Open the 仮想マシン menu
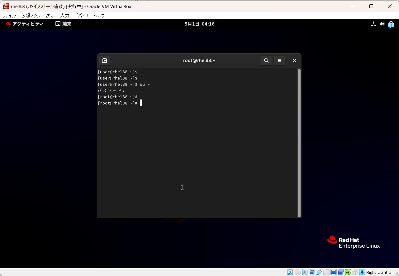The image size is (399, 276). tap(31, 15)
